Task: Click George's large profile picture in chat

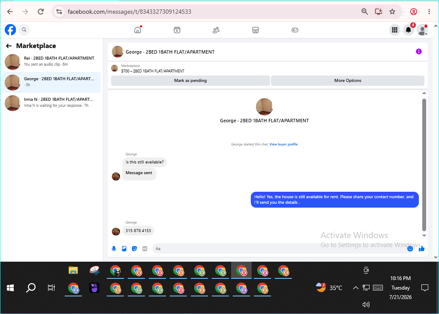Action: [x=264, y=107]
